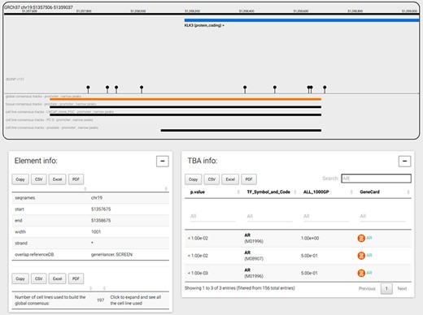
Task: Select the width value 1001
Action: point(96,232)
